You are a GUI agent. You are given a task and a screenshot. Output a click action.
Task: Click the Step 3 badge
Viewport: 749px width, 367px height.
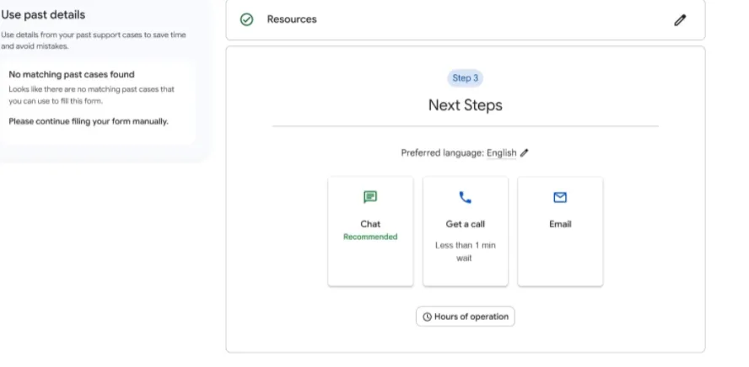coord(466,78)
